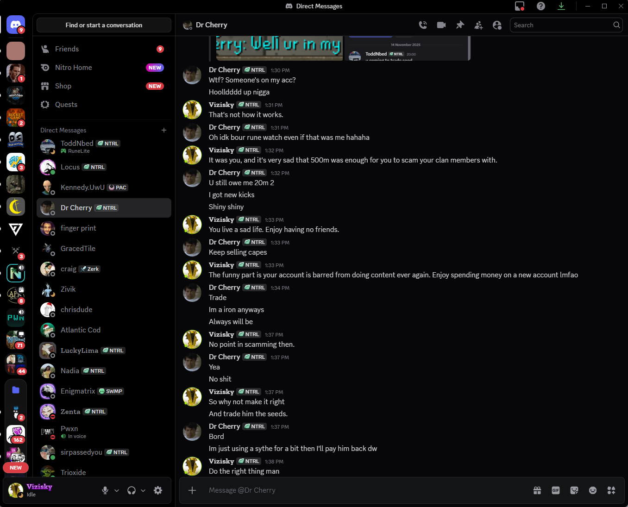Open User Settings gear

click(158, 490)
